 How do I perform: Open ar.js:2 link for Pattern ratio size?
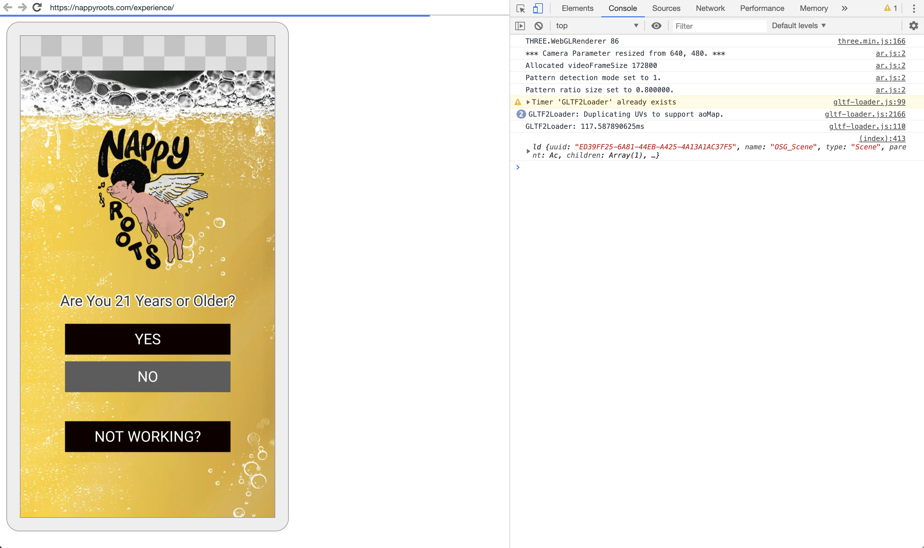[x=890, y=90]
